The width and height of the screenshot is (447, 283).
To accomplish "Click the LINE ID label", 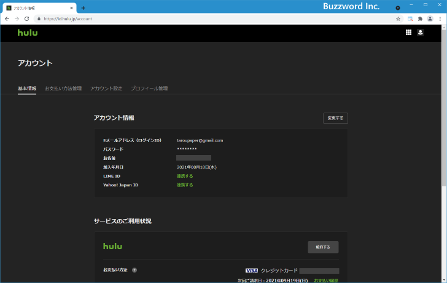I will click(112, 176).
